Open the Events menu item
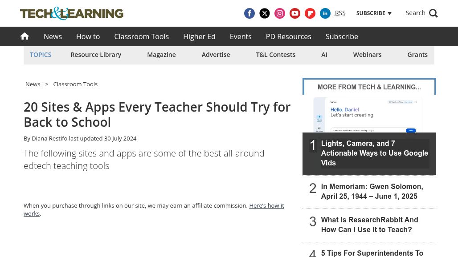The image size is (458, 257). pyautogui.click(x=241, y=36)
